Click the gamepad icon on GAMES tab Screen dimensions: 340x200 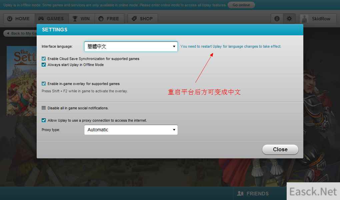click(x=41, y=19)
